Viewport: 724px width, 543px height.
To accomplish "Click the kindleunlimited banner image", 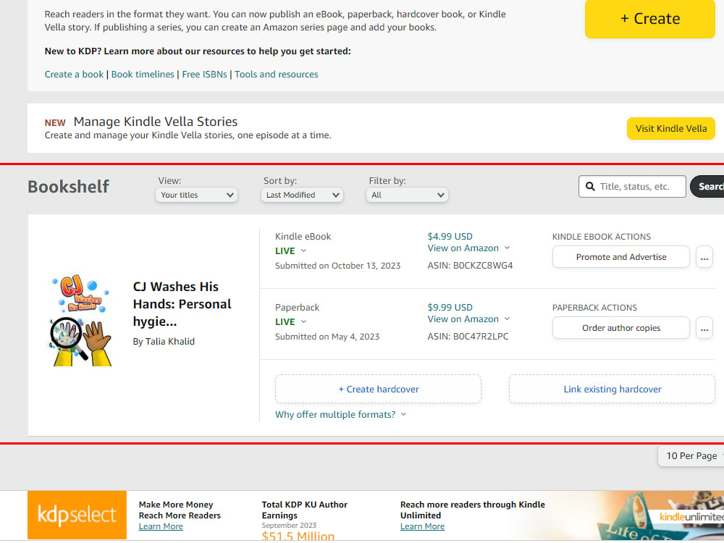I will pos(660,515).
